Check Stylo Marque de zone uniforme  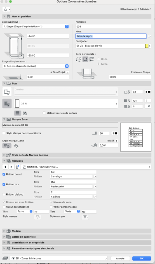[4, 133]
